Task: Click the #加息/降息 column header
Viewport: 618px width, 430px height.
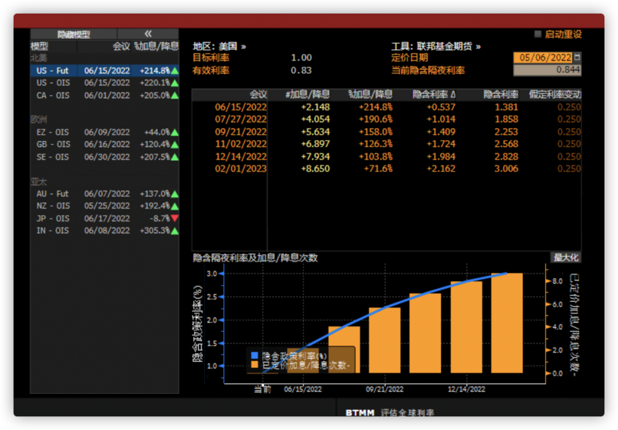Action: [x=307, y=94]
